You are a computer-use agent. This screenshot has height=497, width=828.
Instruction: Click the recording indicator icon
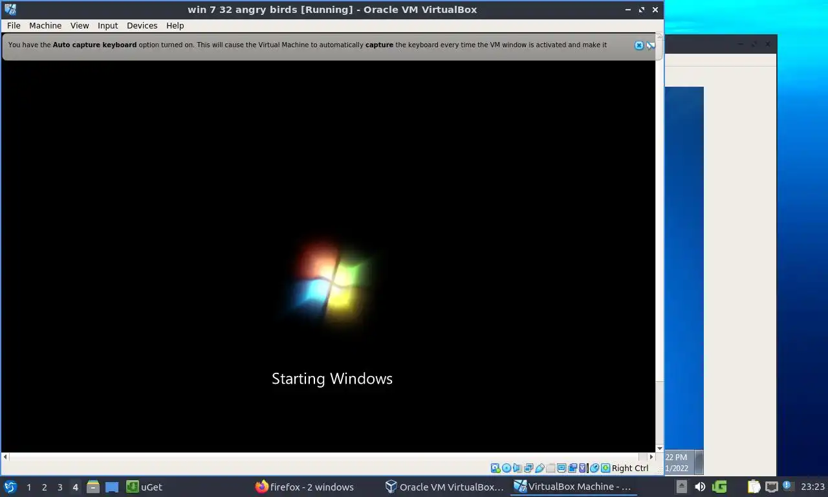pos(572,468)
